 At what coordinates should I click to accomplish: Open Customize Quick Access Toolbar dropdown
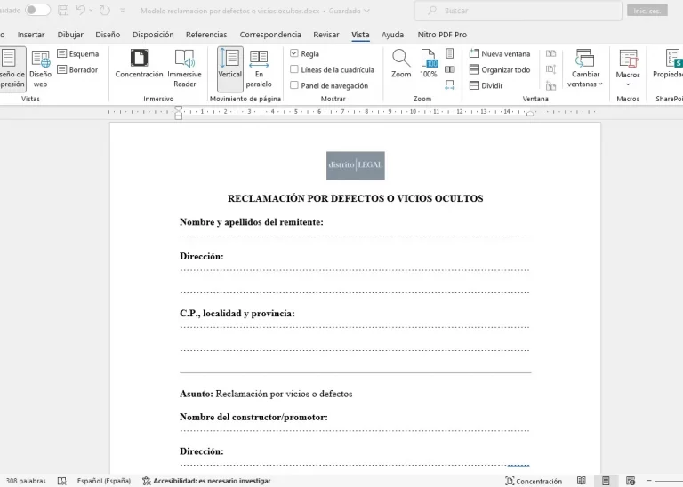click(123, 11)
